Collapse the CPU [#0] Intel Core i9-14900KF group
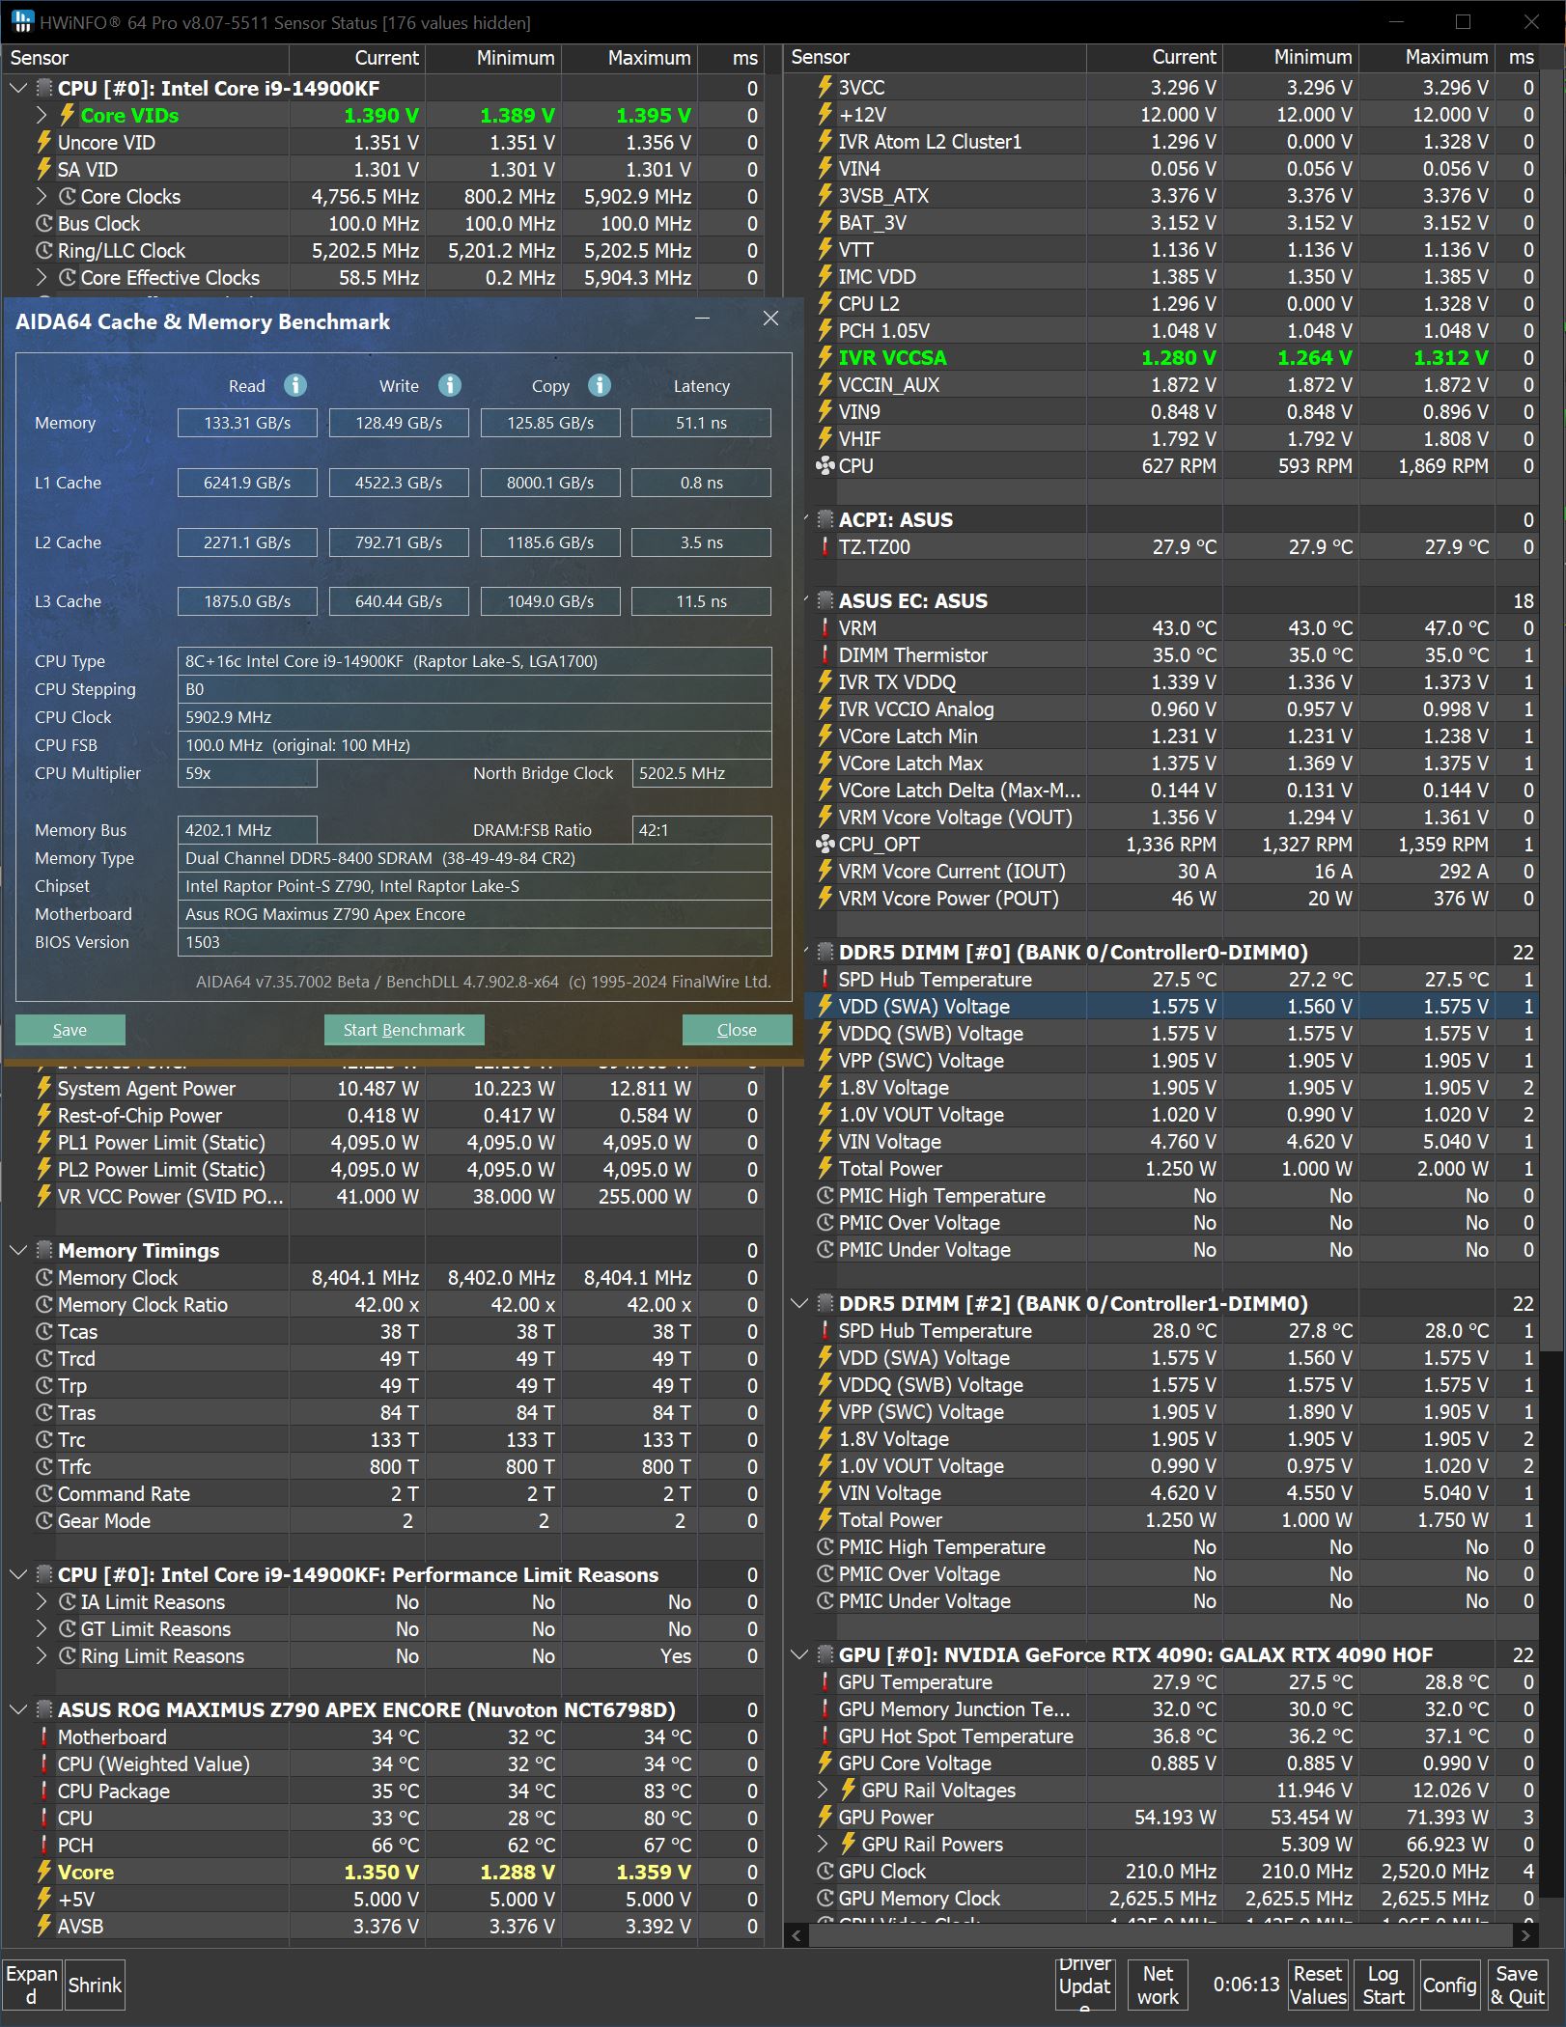Image resolution: width=1566 pixels, height=2027 pixels. point(17,88)
